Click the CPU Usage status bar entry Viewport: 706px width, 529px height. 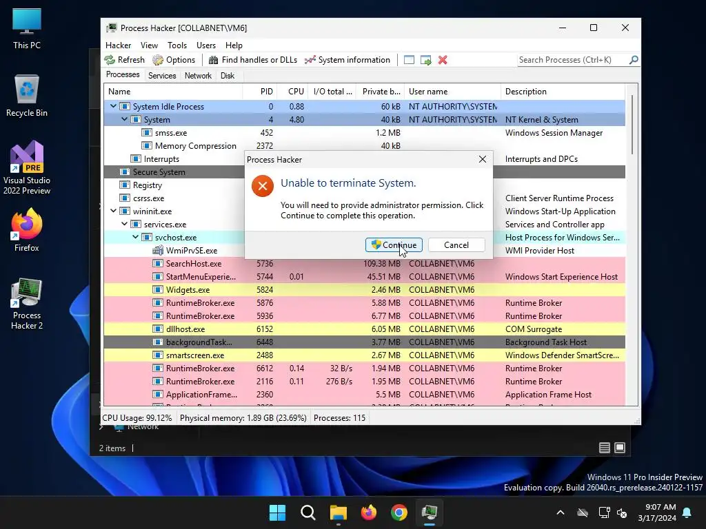(137, 418)
